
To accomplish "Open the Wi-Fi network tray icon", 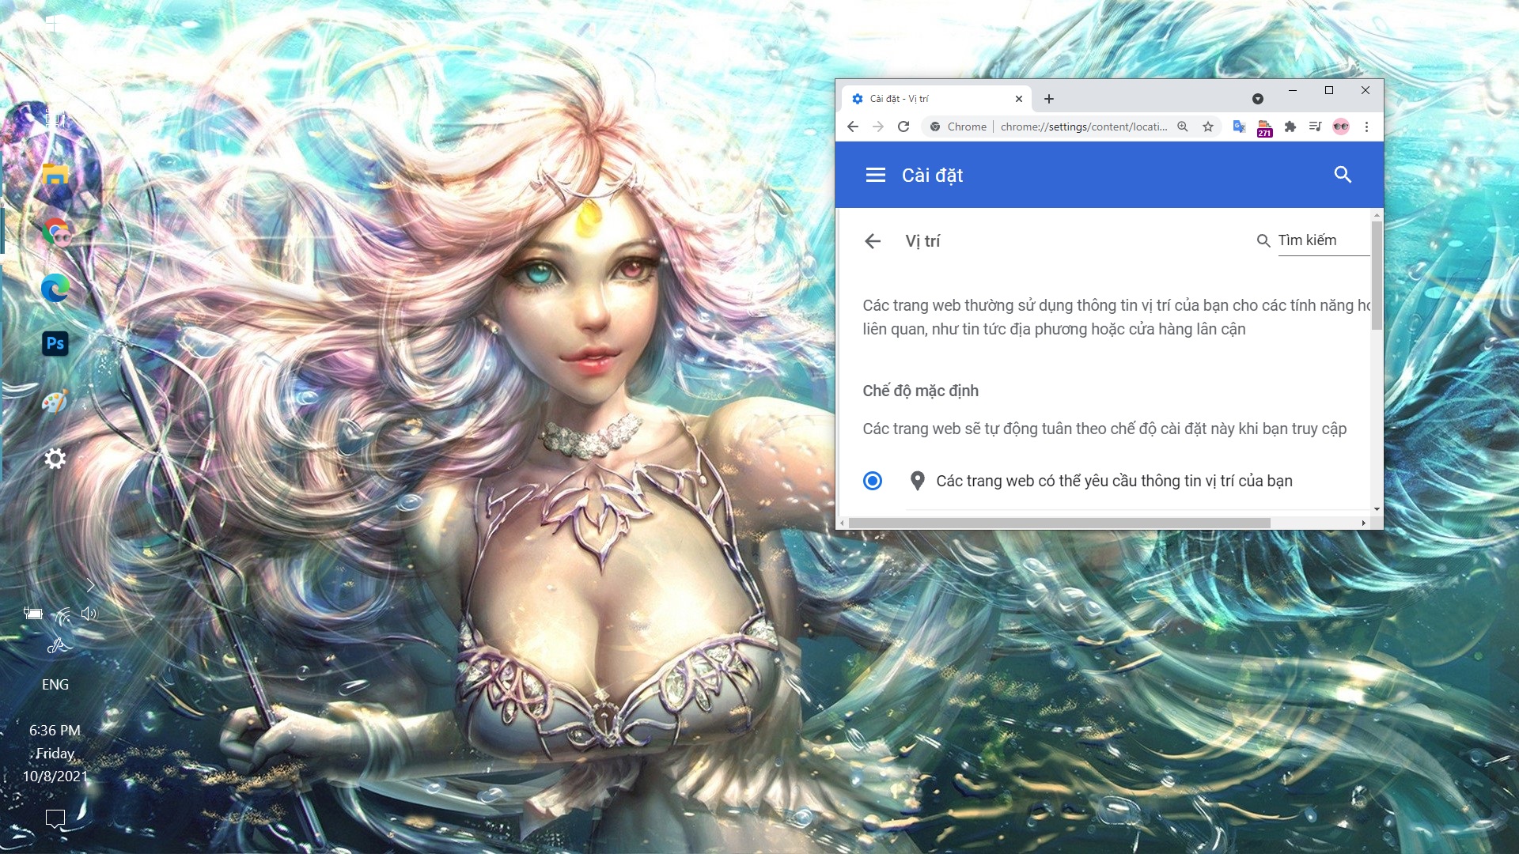I will pyautogui.click(x=62, y=614).
